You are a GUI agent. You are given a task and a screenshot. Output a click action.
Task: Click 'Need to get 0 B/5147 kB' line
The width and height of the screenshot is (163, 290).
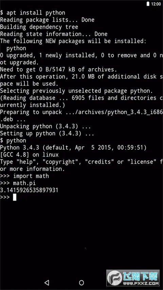point(58,70)
